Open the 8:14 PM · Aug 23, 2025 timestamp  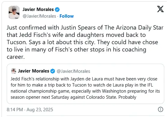click(x=30, y=110)
